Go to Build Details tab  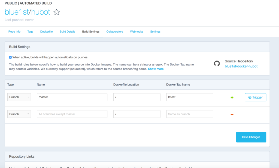tap(67, 31)
